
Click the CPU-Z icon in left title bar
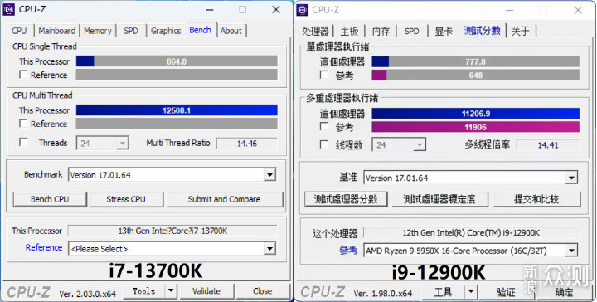coord(9,9)
